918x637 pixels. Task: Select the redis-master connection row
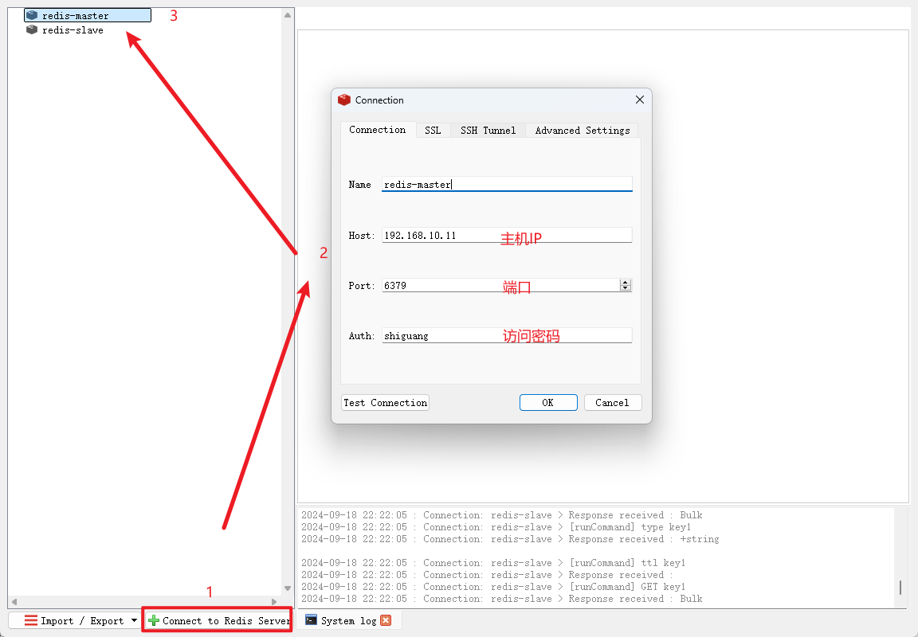coord(88,15)
